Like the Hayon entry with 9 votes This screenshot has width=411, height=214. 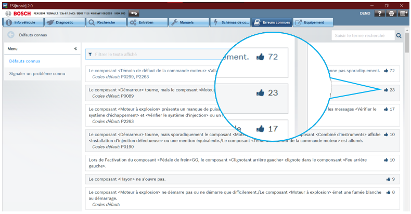click(388, 179)
